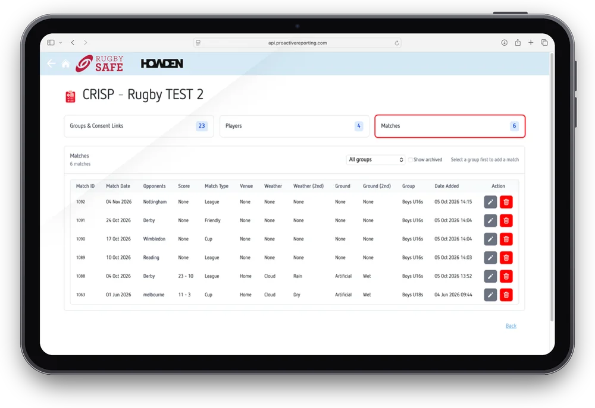Edit match 1091 Friendly against Derby

(490, 220)
